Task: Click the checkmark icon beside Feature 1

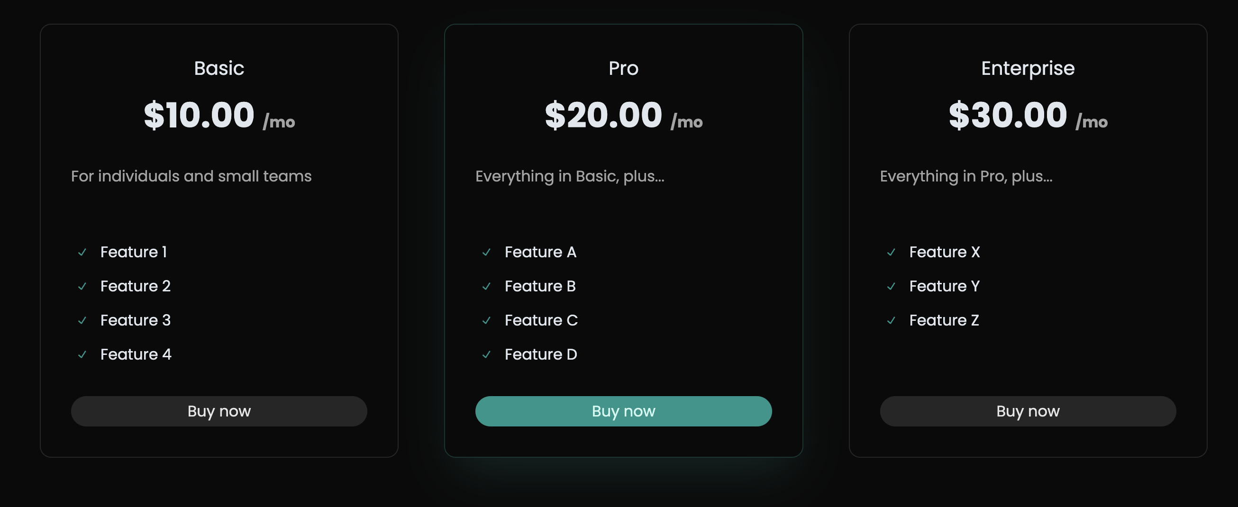Action: point(82,252)
